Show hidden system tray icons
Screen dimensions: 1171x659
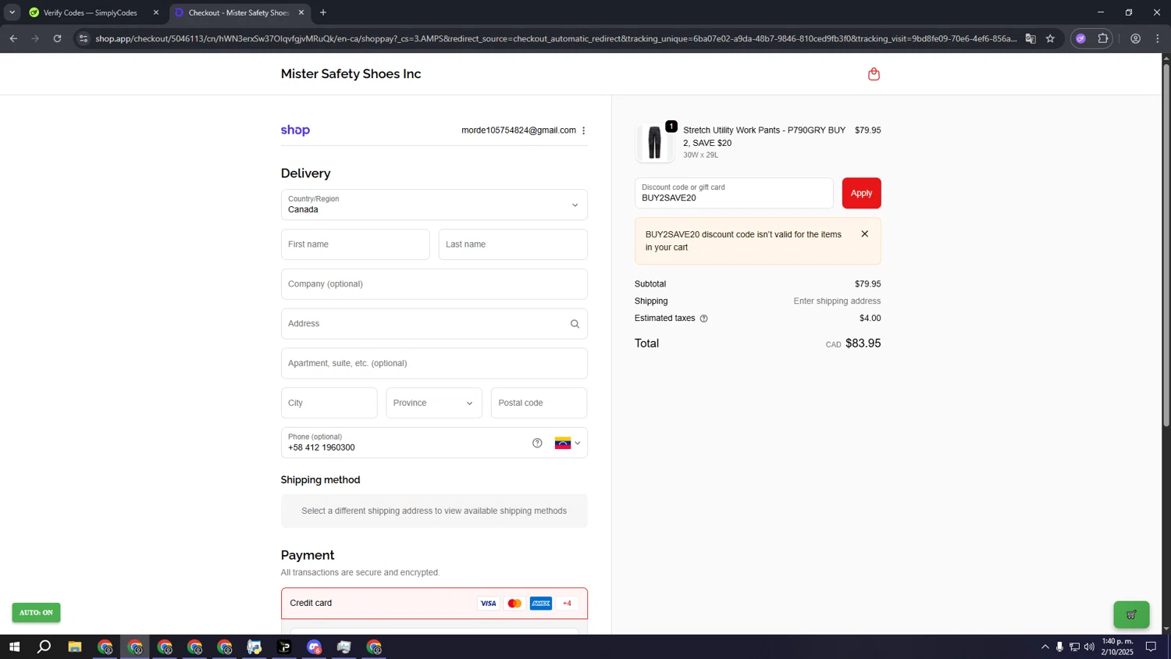point(1045,647)
